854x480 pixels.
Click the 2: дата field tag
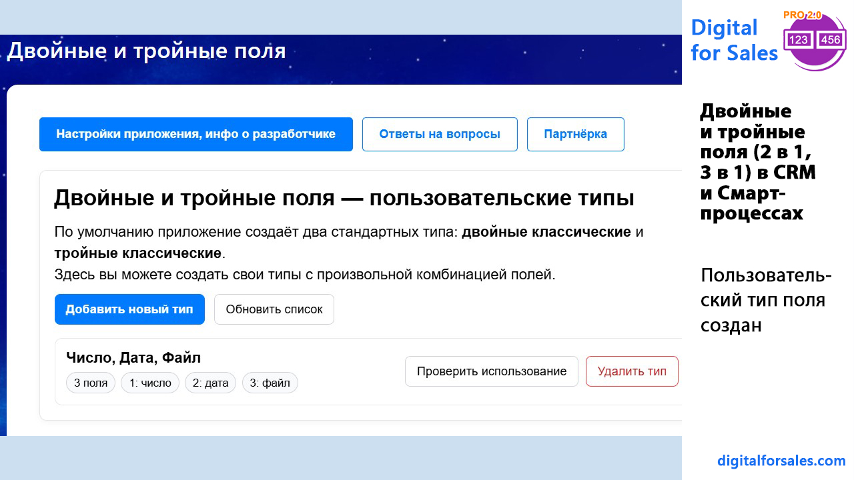(210, 383)
